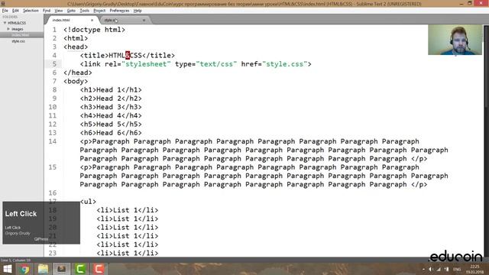Screen dimensions: 489x275
Task: Open the green Camtasia taskbar icon
Action: (x=80, y=269)
